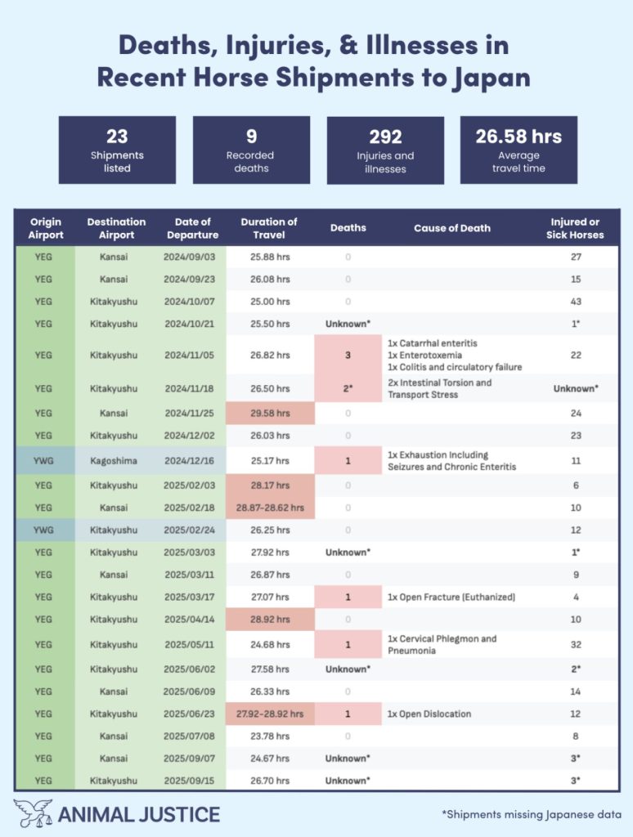Click the 'Unknown*' injured cell for 2024/11/18
Viewport: 633px width, 837px height.
[x=576, y=388]
